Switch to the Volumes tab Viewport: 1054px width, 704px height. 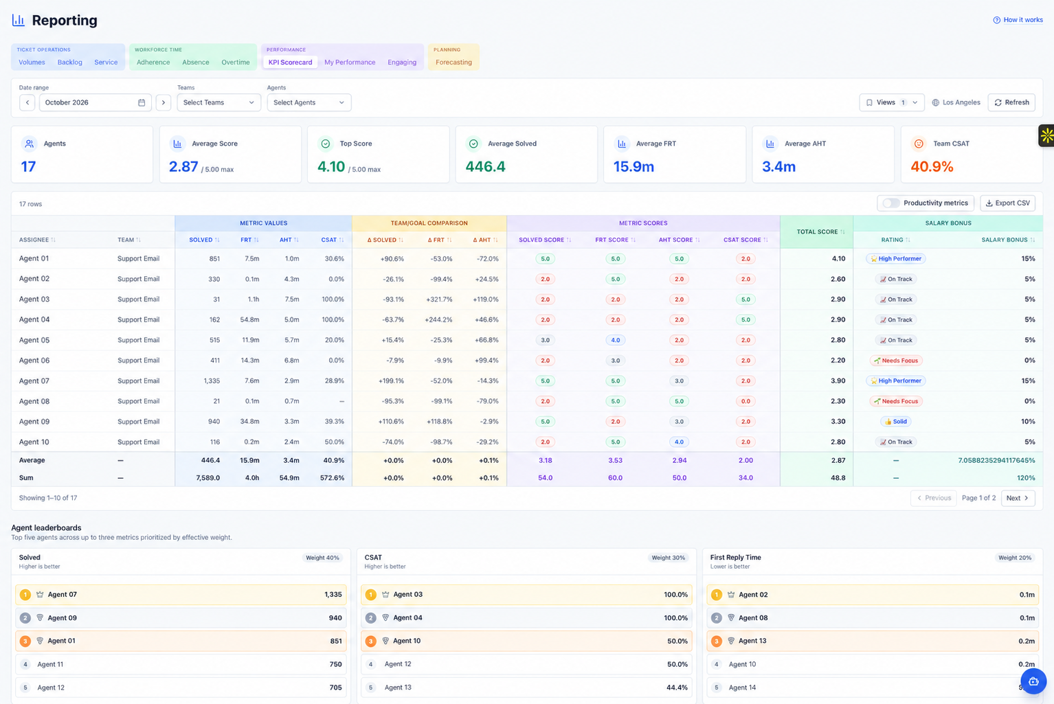32,63
